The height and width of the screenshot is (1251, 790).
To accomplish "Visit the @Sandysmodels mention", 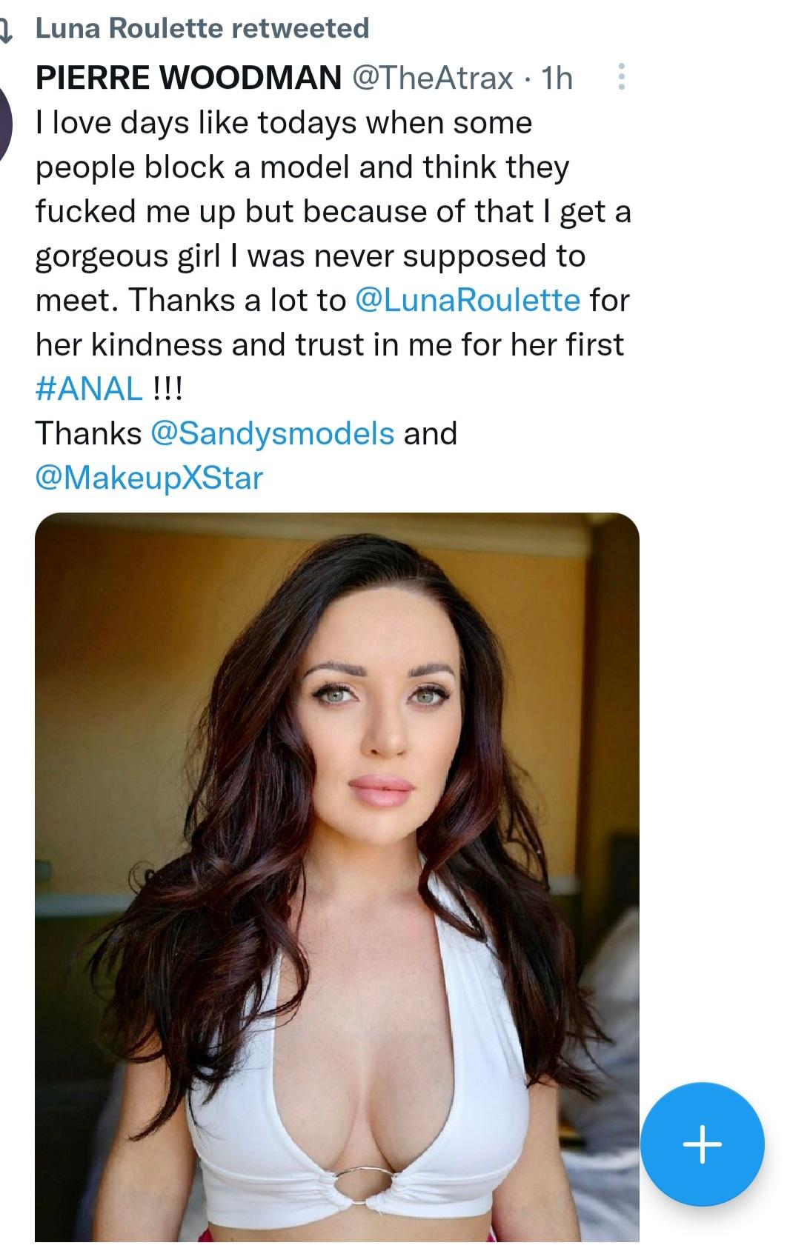I will click(x=272, y=433).
